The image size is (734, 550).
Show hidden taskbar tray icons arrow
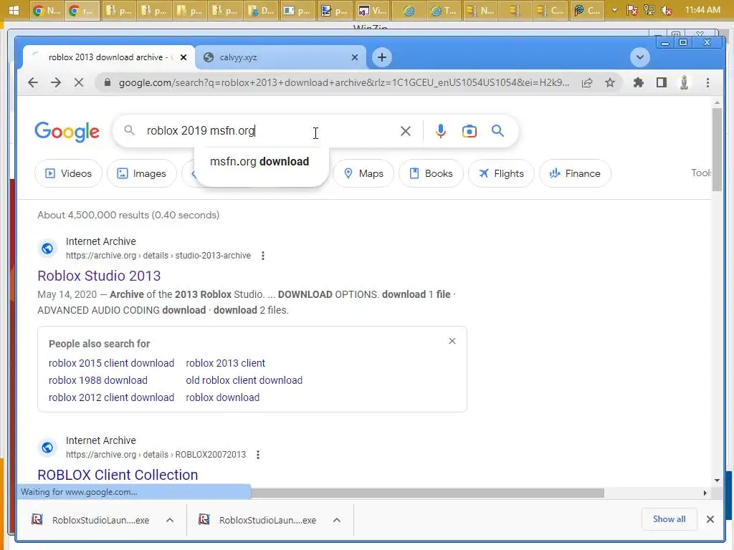point(614,10)
